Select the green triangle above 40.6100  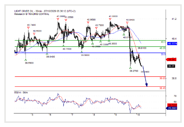pyautogui.click(x=124, y=34)
